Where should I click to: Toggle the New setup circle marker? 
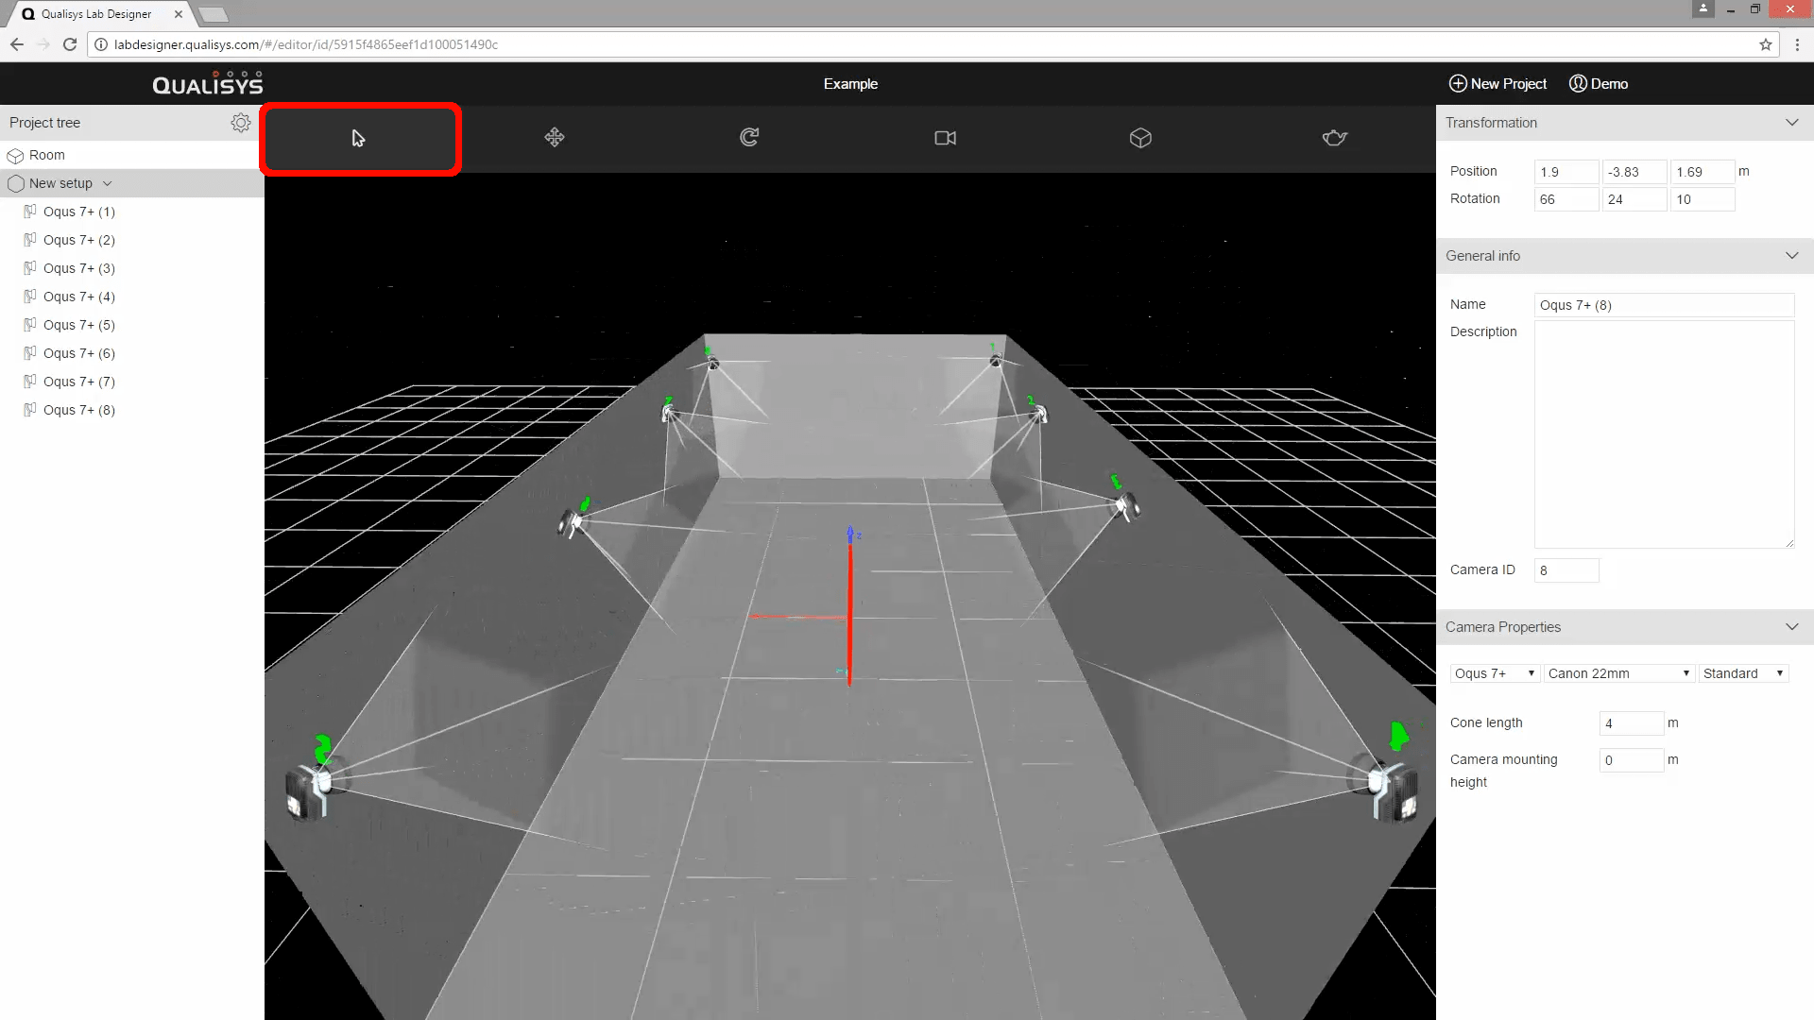tap(16, 183)
